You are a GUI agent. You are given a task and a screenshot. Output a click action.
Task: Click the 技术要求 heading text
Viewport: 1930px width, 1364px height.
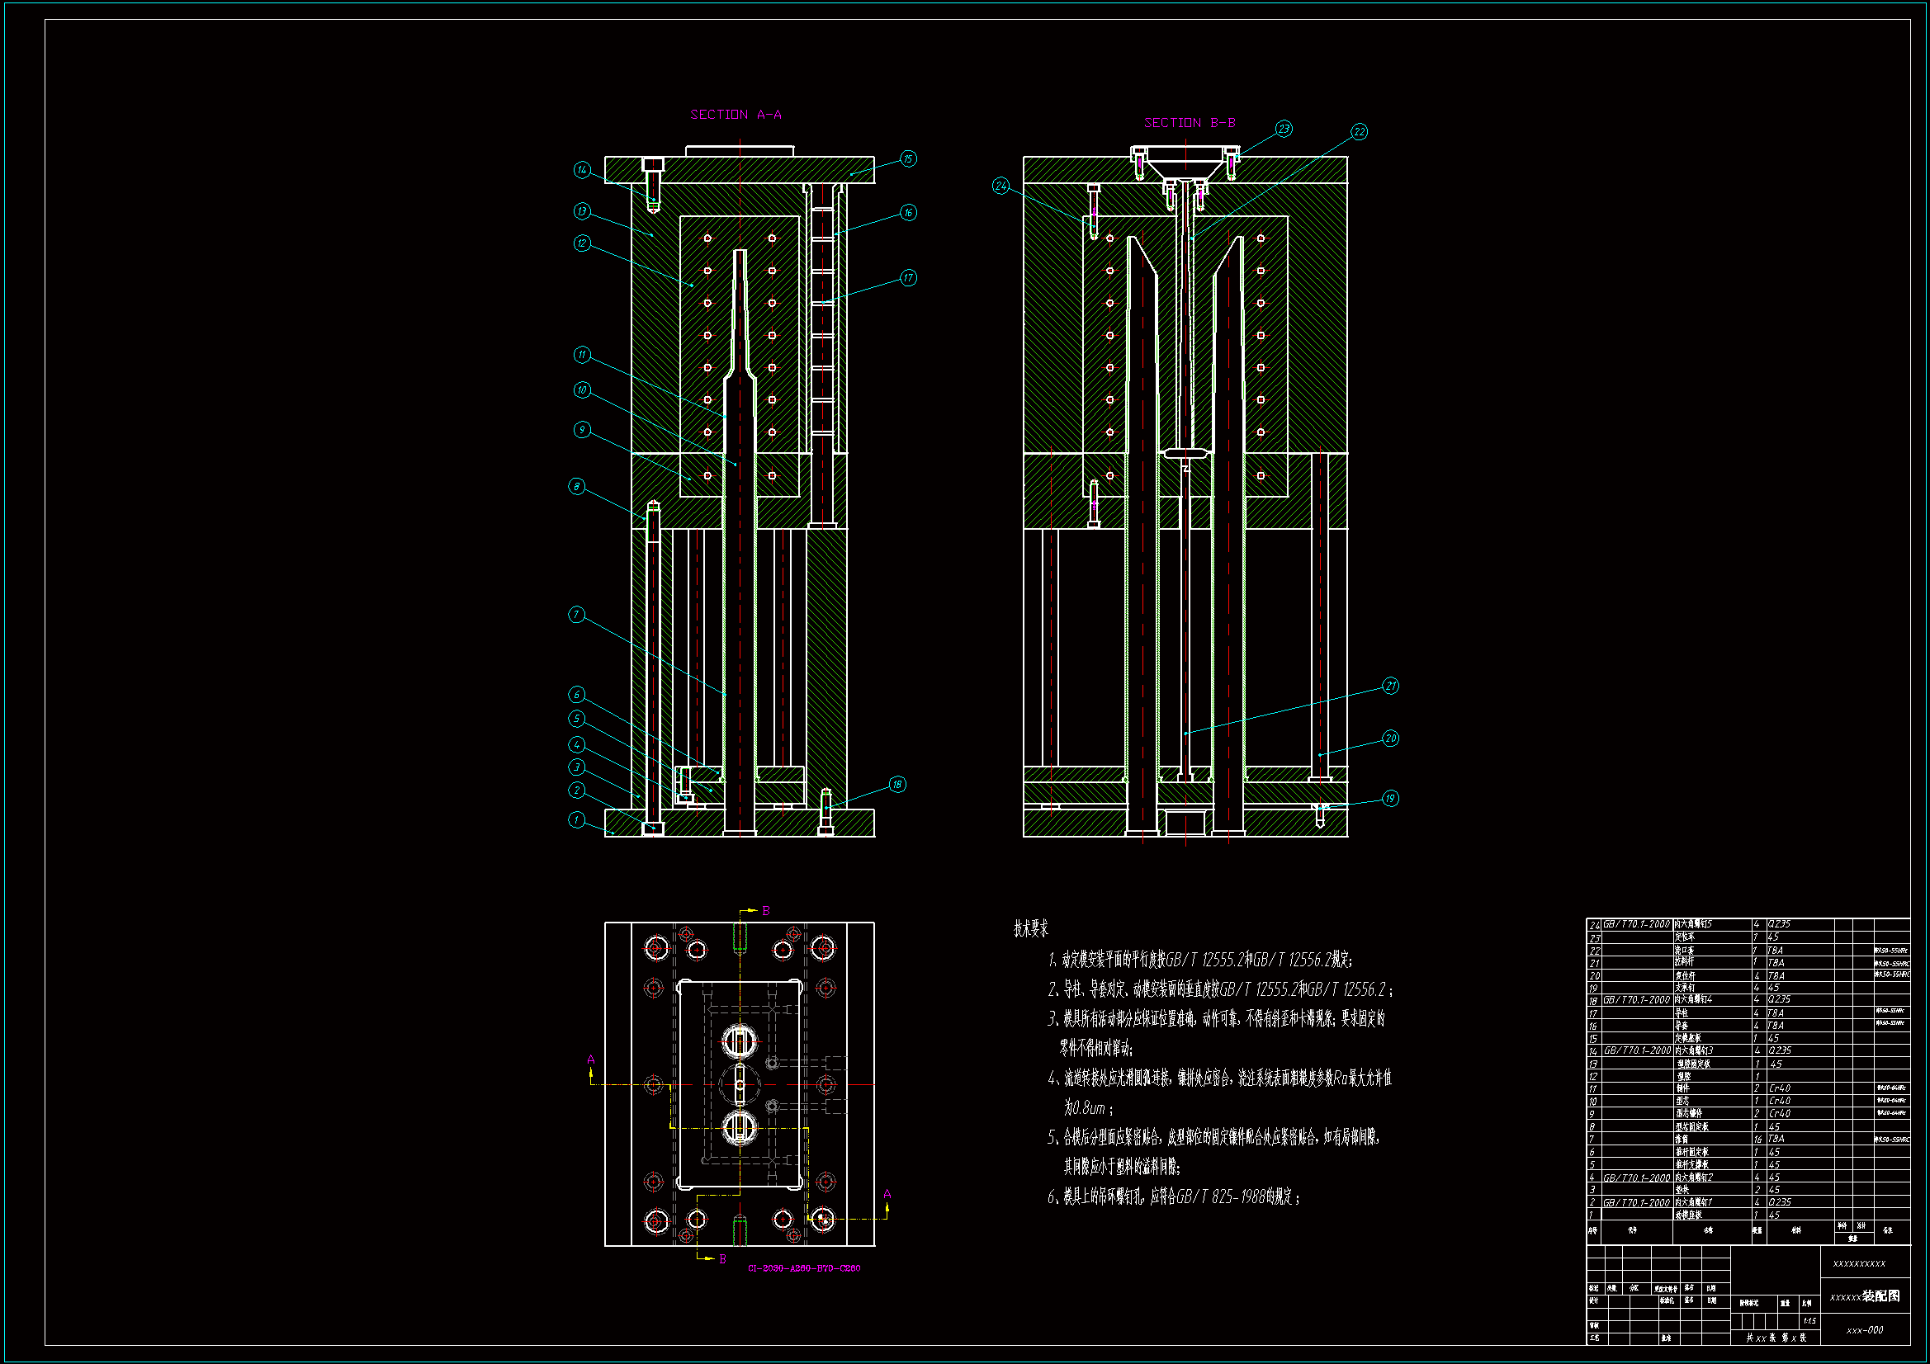pos(1030,928)
